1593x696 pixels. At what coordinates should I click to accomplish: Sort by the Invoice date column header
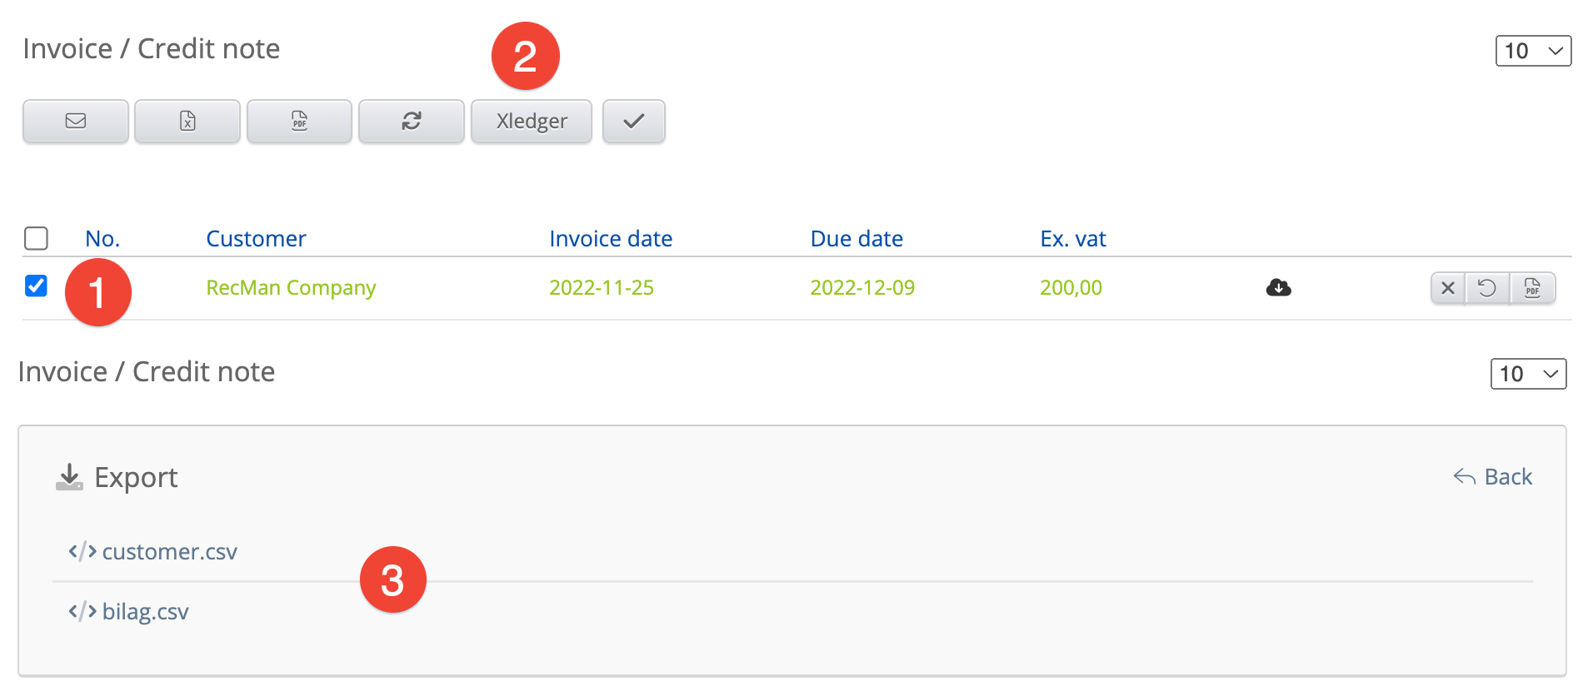610,239
